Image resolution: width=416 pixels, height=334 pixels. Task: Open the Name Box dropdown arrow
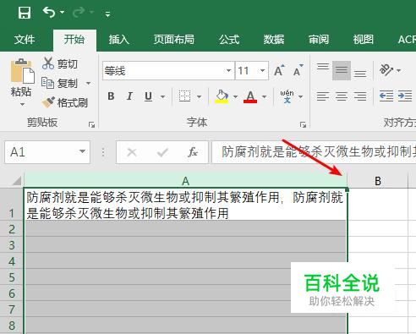click(82, 151)
